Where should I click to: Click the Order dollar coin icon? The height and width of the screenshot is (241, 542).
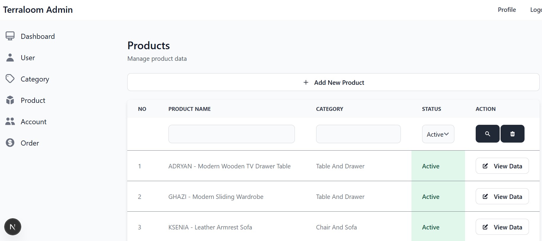pos(10,143)
